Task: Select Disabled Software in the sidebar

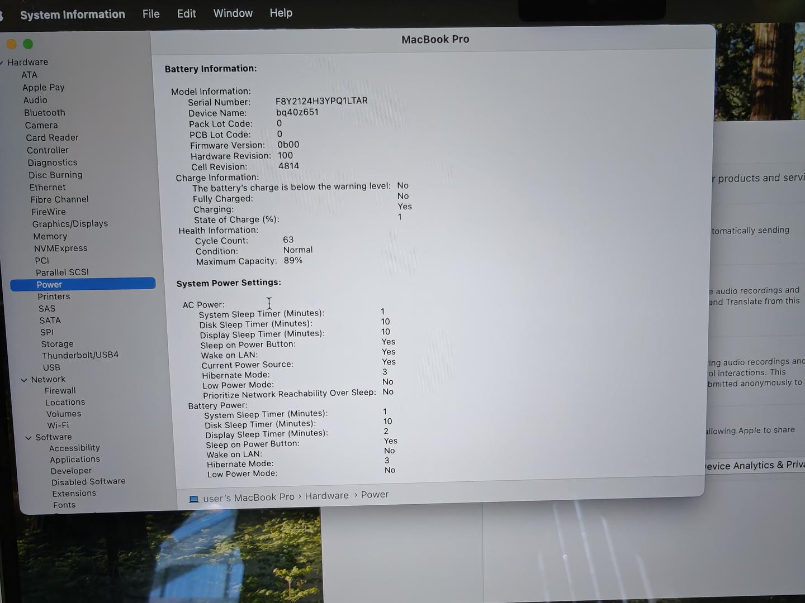Action: [88, 482]
